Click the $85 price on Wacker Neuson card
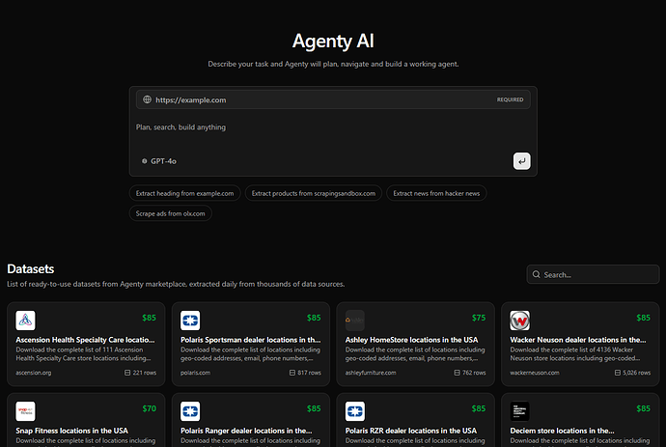Screen dimensions: 666x447 [644, 318]
